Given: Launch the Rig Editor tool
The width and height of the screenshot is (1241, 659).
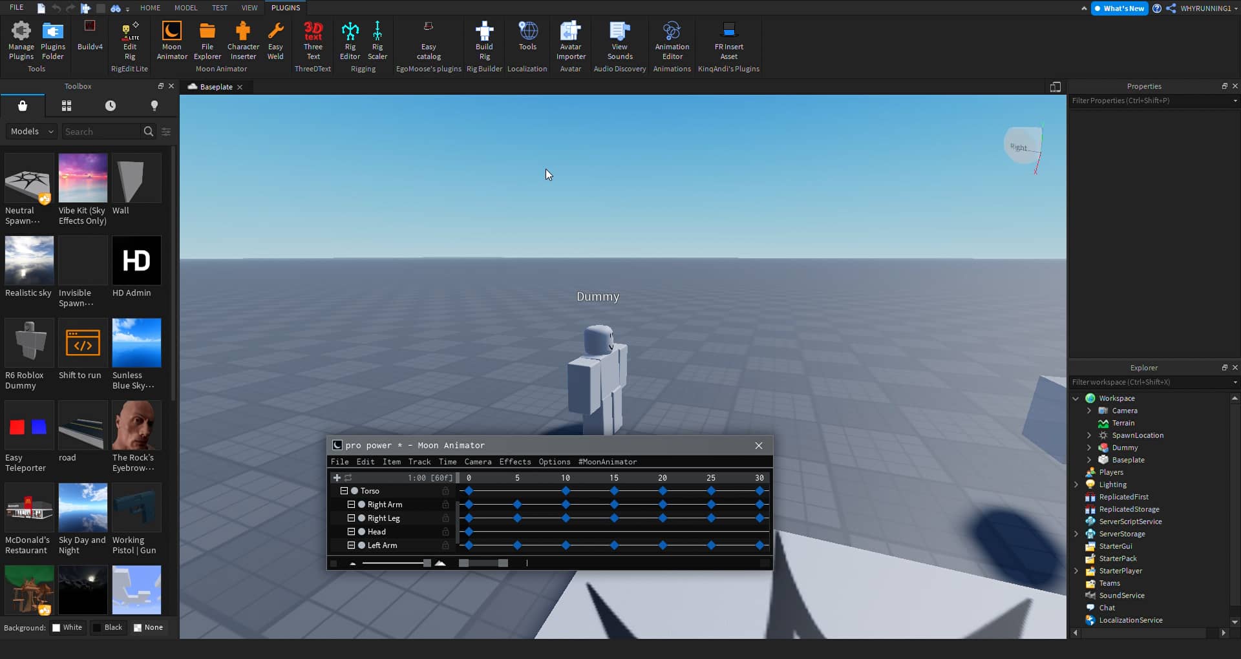Looking at the screenshot, I should (350, 39).
